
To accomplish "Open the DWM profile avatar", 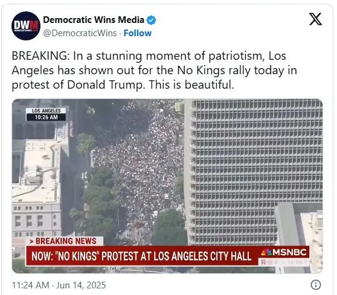I will (26, 26).
